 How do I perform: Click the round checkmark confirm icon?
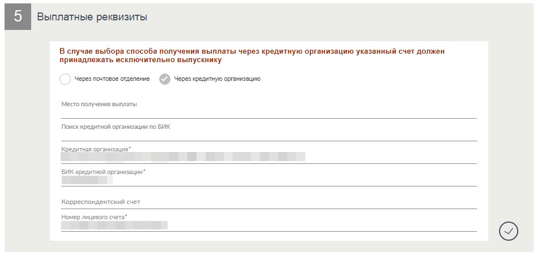509,231
